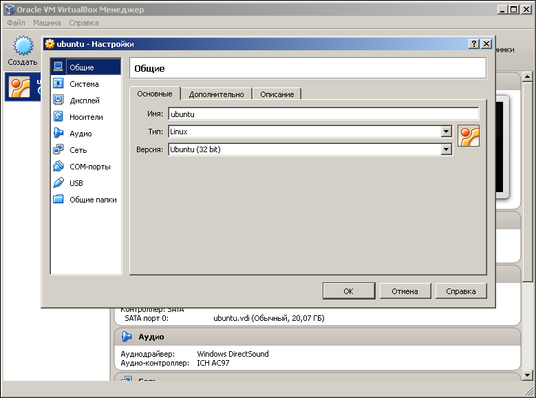Select COM-порты label in settings list
This screenshot has width=536, height=398.
tap(90, 167)
